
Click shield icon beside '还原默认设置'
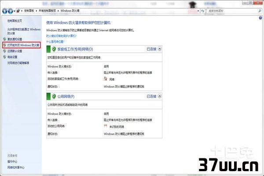pyautogui.click(x=4, y=51)
